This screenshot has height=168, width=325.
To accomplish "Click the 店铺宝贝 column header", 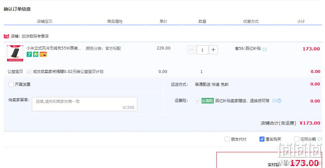I will click(x=45, y=21).
